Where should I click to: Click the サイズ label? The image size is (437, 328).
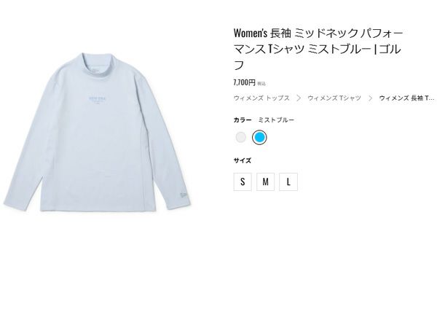pyautogui.click(x=243, y=160)
